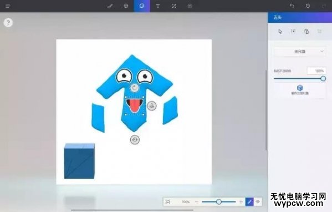Screen dimensions: 332x212
Task: Edit the sticker opacity percentage field
Action: pos(316,71)
